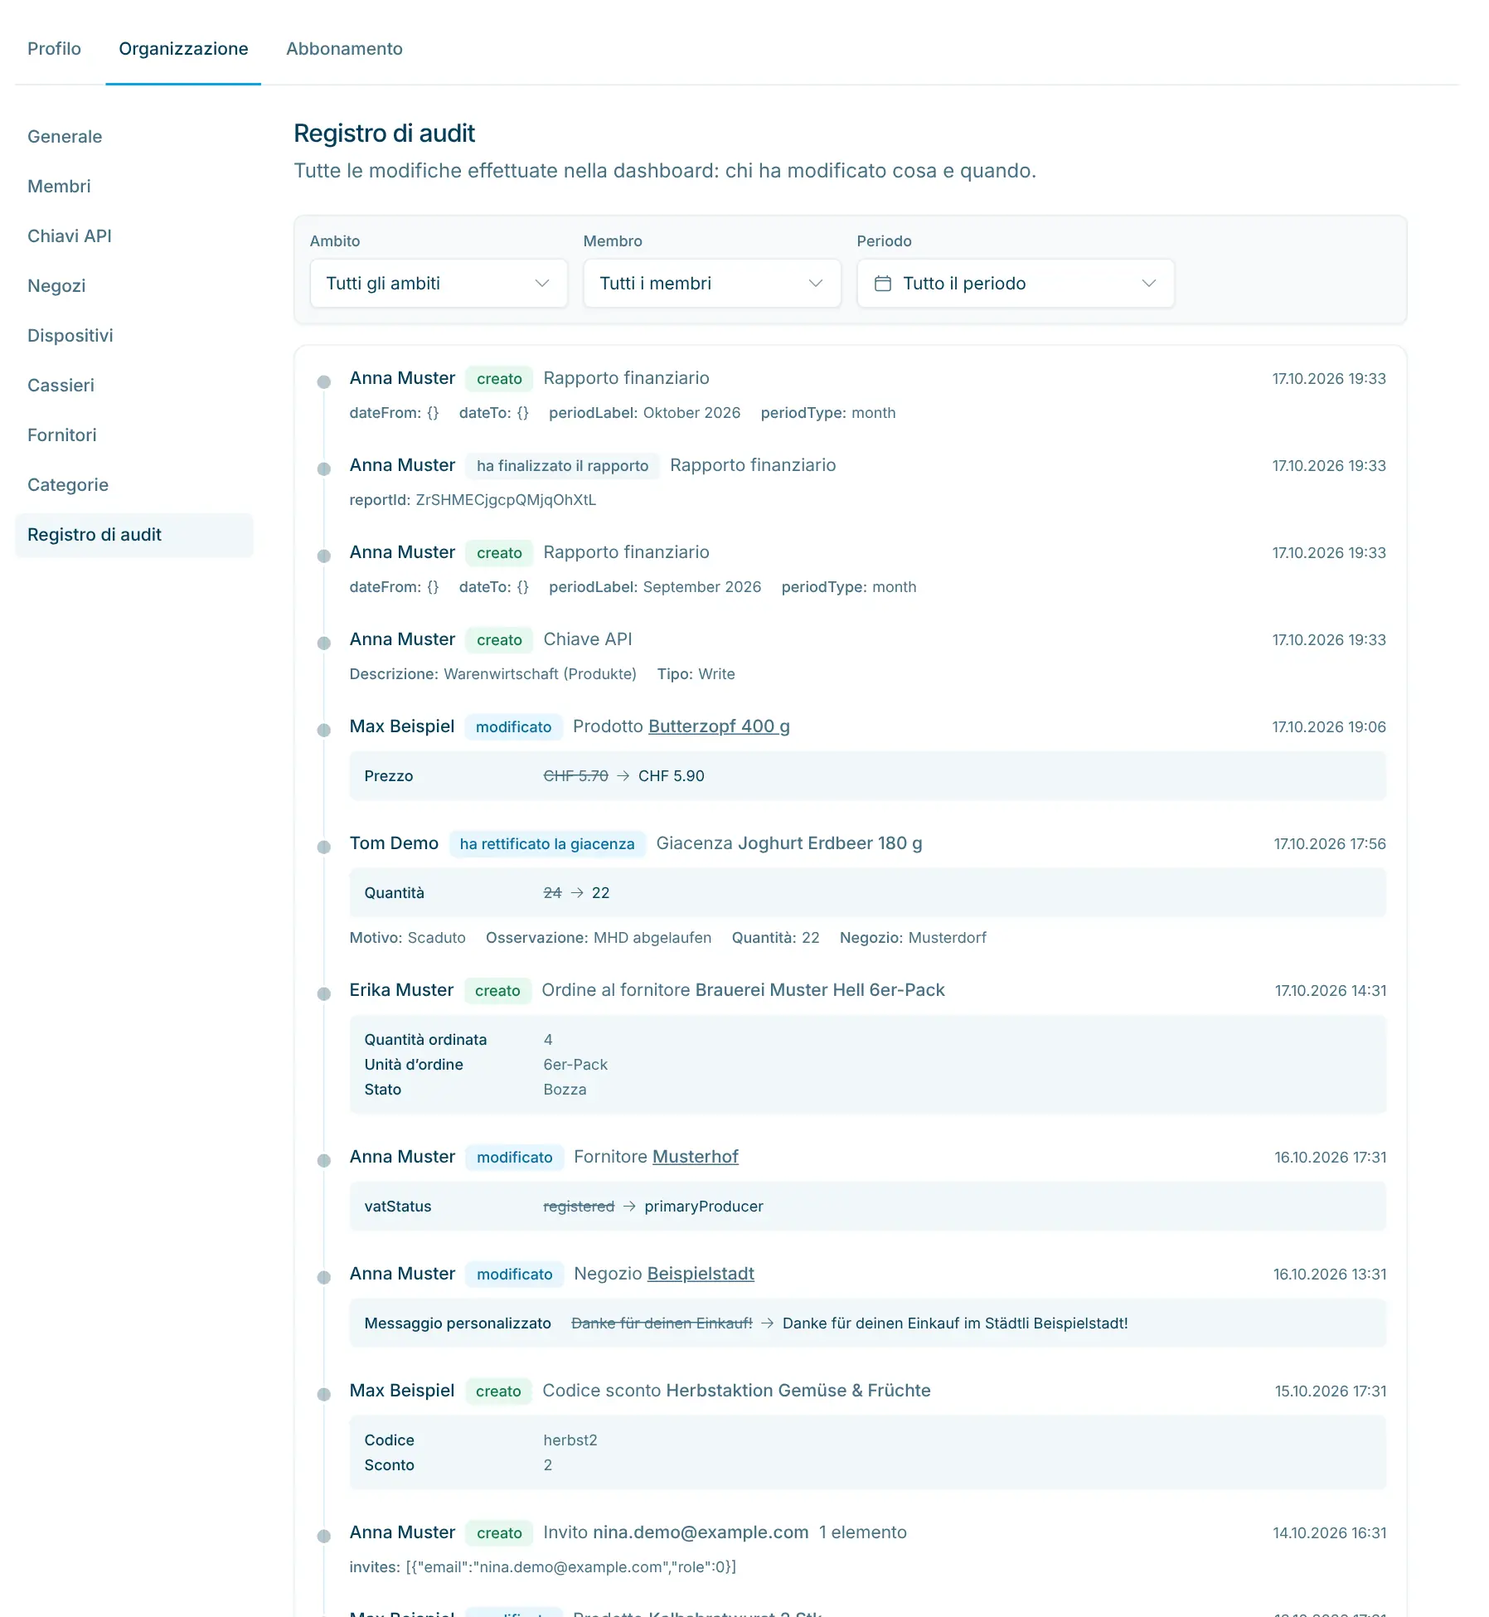Open the Musterhof supplier link
Image resolution: width=1489 pixels, height=1617 pixels.
tap(696, 1157)
